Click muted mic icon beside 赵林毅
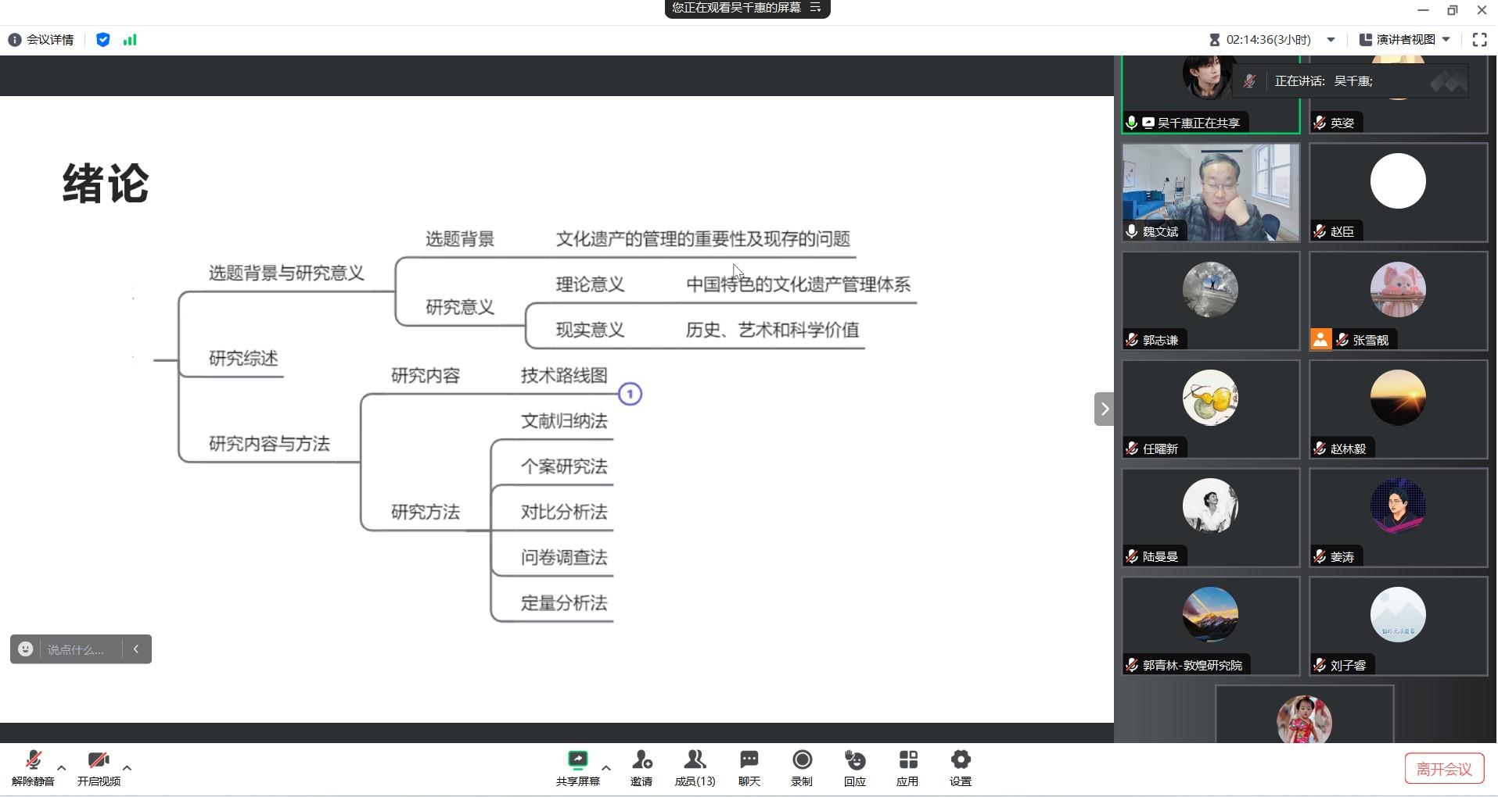 point(1320,449)
